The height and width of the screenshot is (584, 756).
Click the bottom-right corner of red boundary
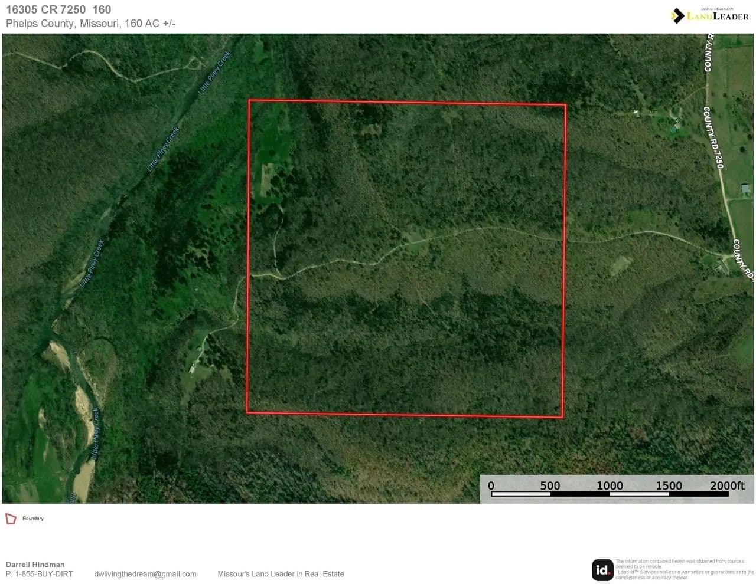(x=562, y=418)
